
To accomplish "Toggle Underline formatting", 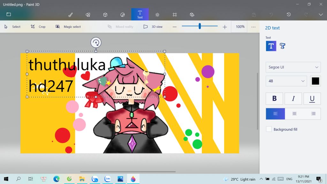I will click(312, 98).
